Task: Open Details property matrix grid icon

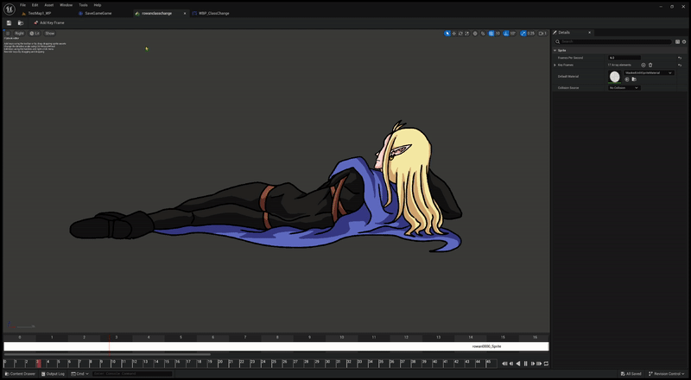Action: pyautogui.click(x=677, y=41)
